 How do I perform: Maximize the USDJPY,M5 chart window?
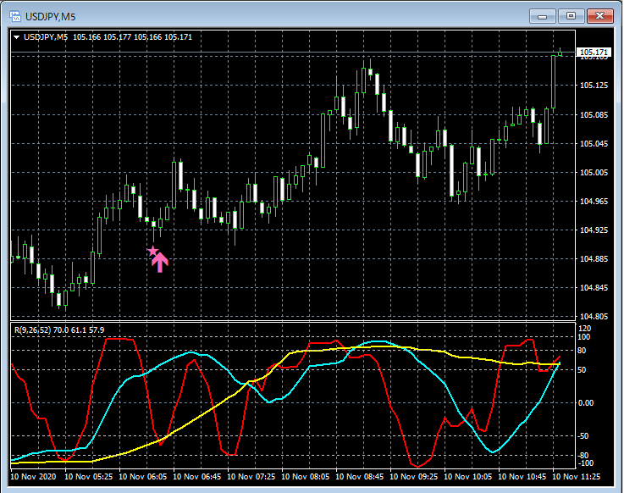coord(571,16)
